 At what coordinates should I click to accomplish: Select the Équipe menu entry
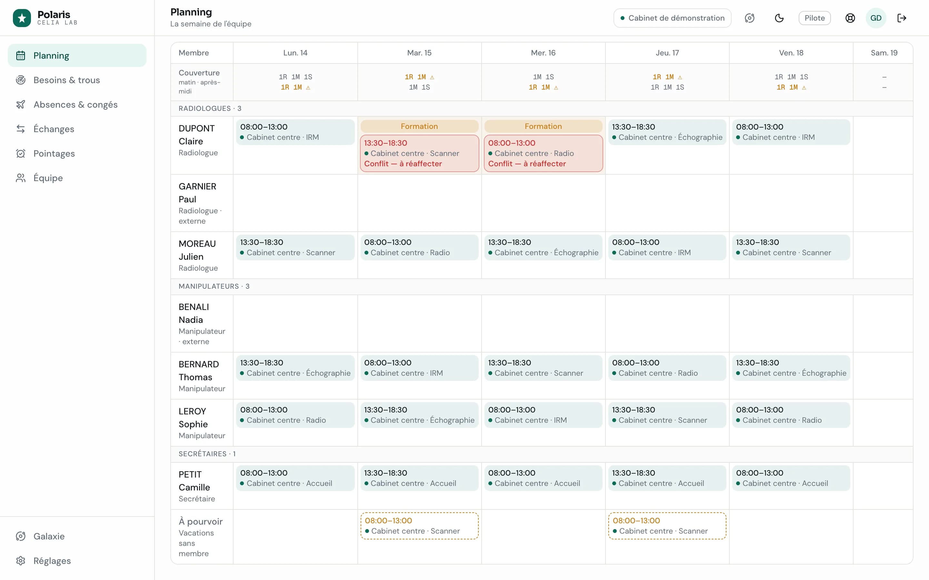[x=77, y=178]
